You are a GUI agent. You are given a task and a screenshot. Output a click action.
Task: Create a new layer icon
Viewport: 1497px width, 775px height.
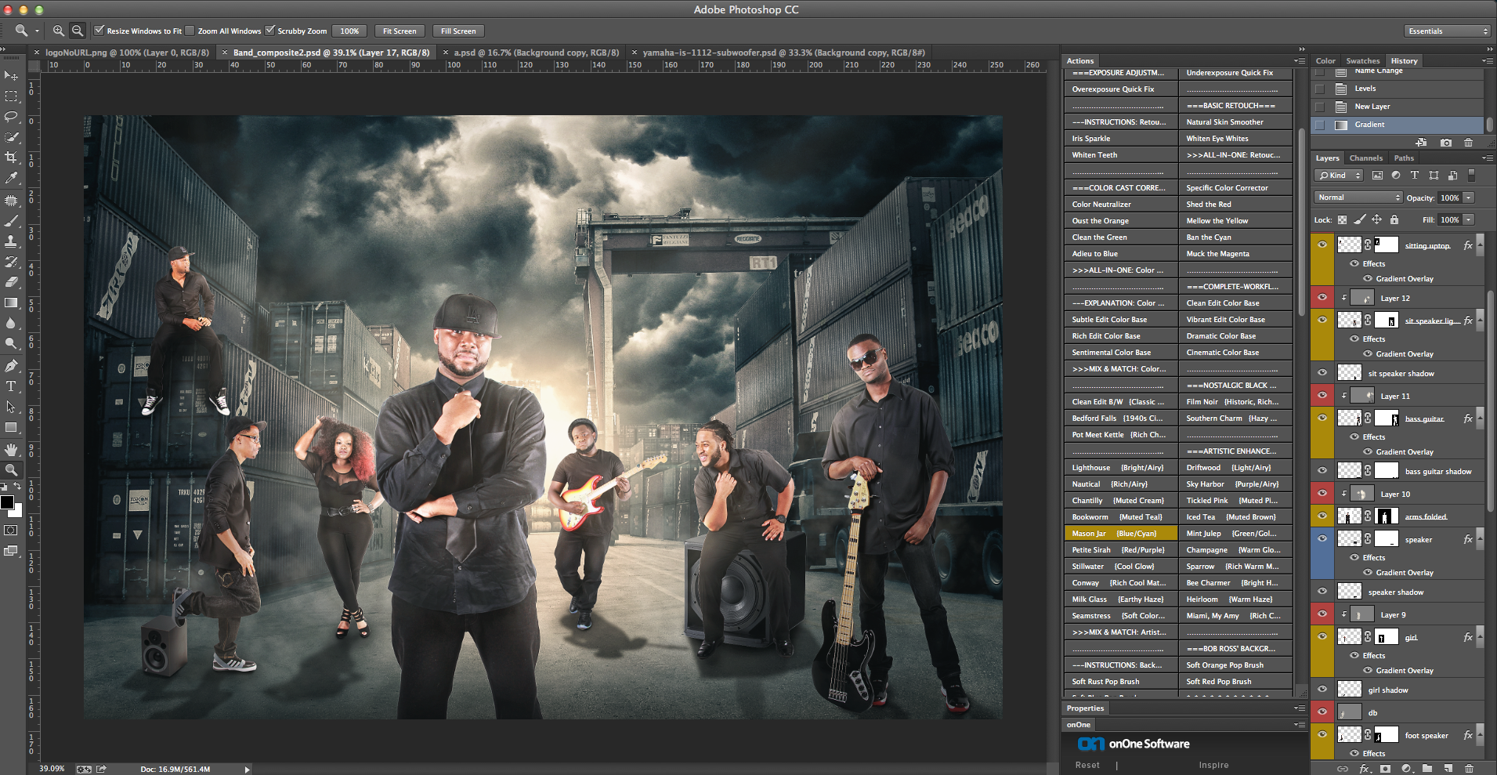coord(1448,769)
